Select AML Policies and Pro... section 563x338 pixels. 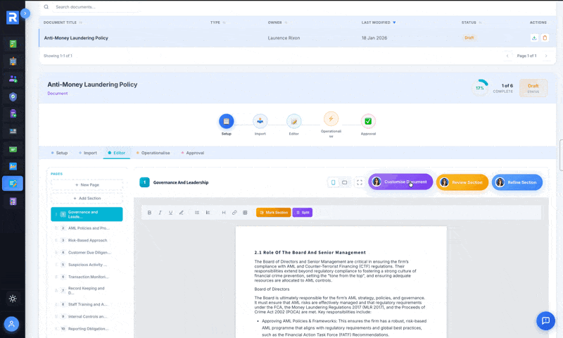tap(87, 228)
